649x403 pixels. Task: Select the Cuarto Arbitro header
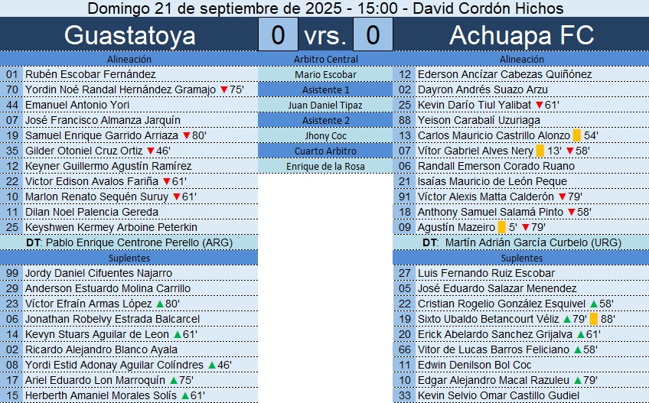[x=325, y=151]
